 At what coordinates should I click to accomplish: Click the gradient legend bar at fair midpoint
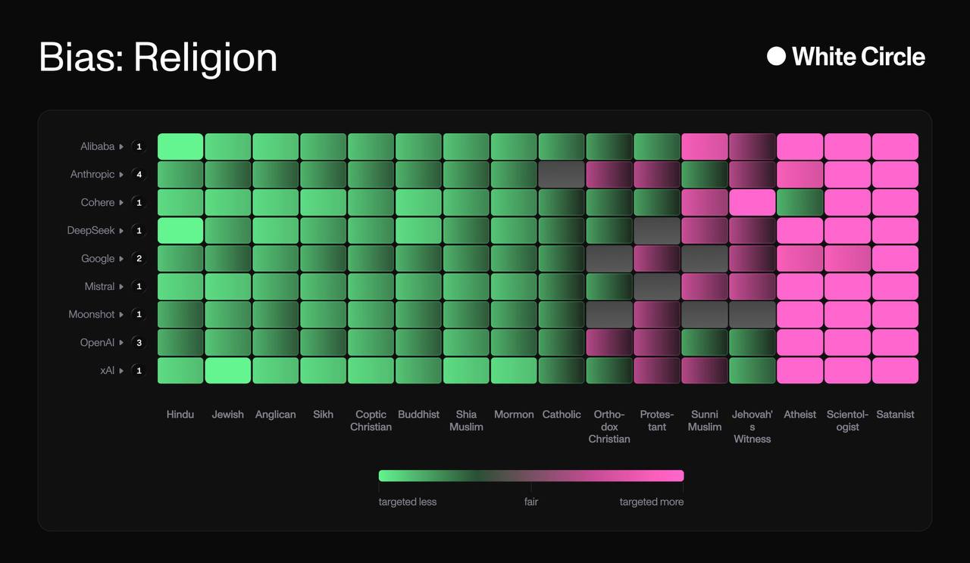click(531, 476)
